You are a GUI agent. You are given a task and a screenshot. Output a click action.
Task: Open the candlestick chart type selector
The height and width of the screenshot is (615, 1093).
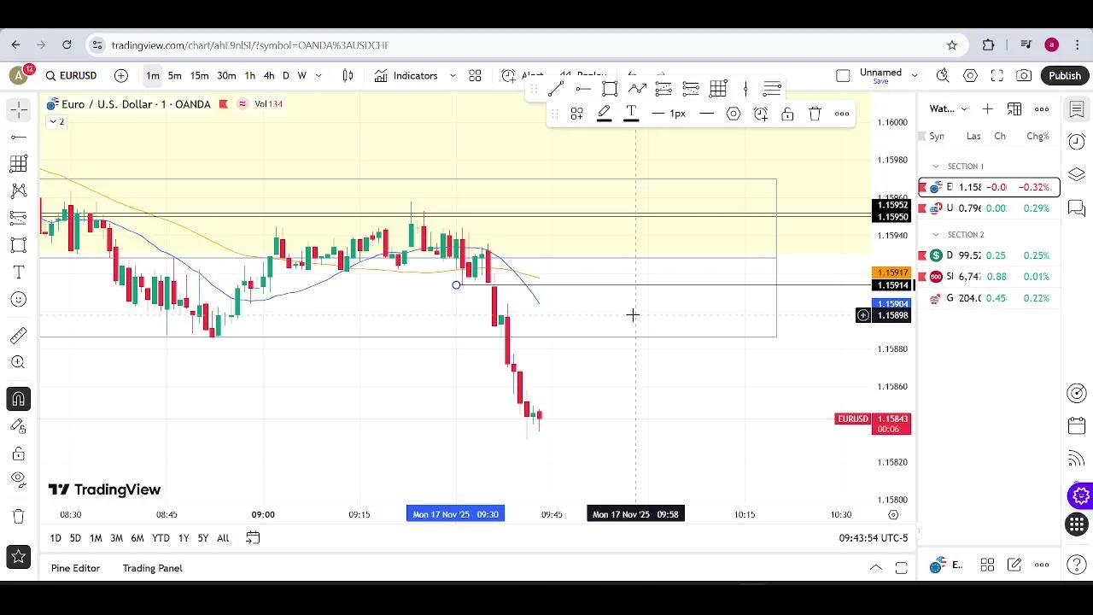coord(348,76)
